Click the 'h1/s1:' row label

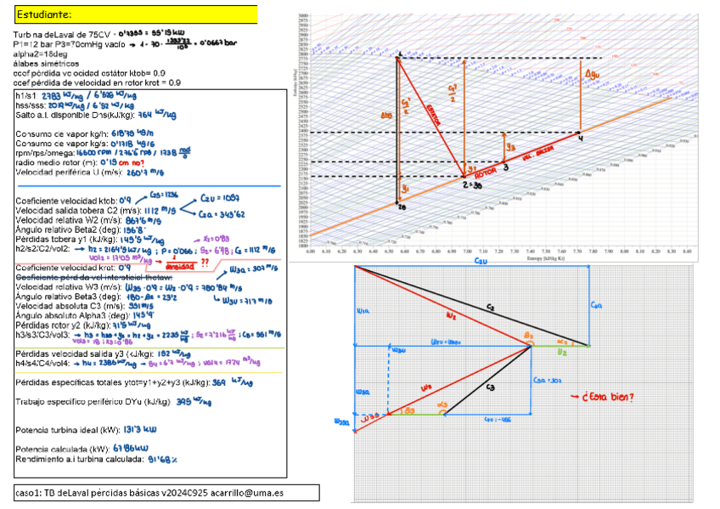[x=26, y=96]
